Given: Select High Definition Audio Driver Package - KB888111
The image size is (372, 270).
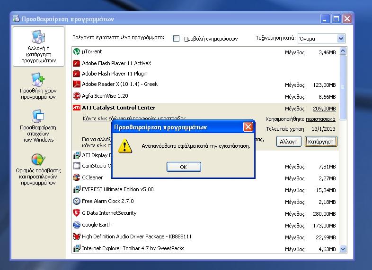Looking at the screenshot, I should 137,236.
